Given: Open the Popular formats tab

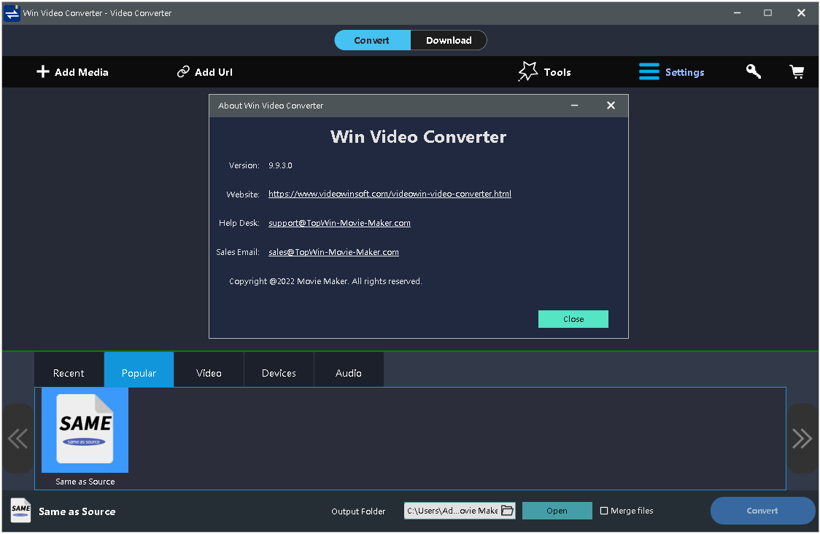Looking at the screenshot, I should coord(139,369).
